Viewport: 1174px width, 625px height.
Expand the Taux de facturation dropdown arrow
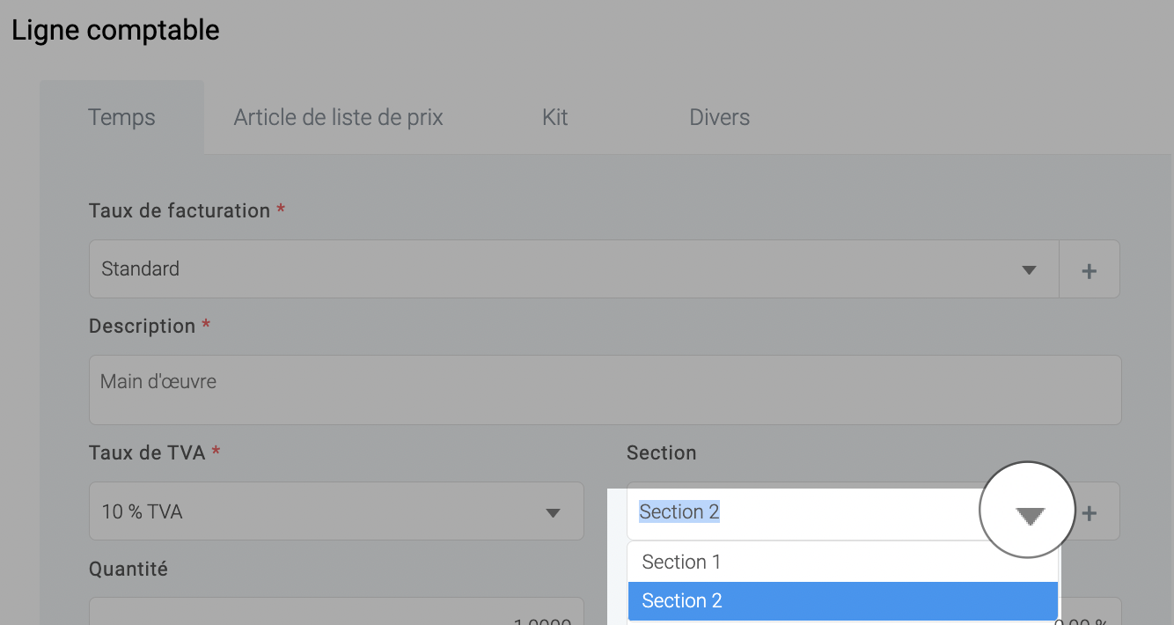point(1029,269)
